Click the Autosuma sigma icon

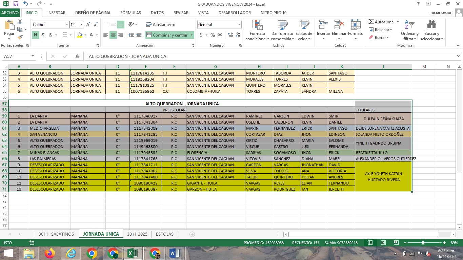click(x=371, y=22)
